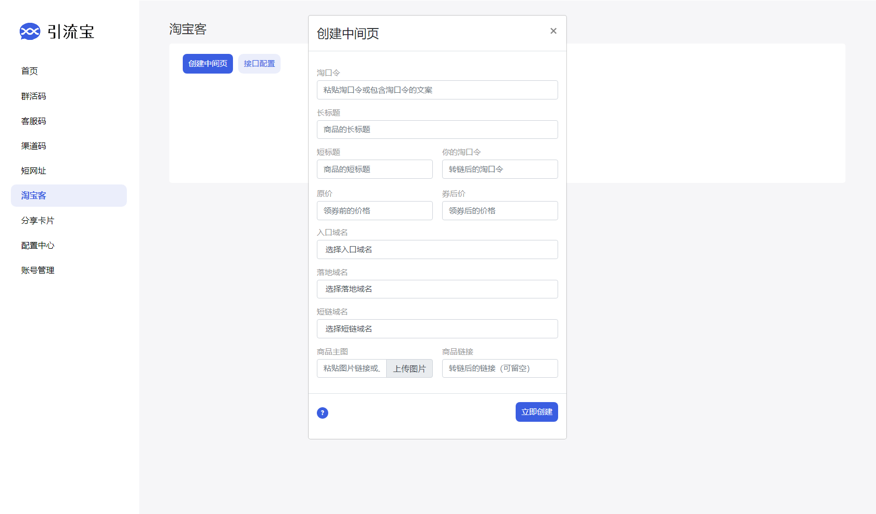The height and width of the screenshot is (514, 876).
Task: Open the 短链域名 selector
Action: click(x=437, y=329)
